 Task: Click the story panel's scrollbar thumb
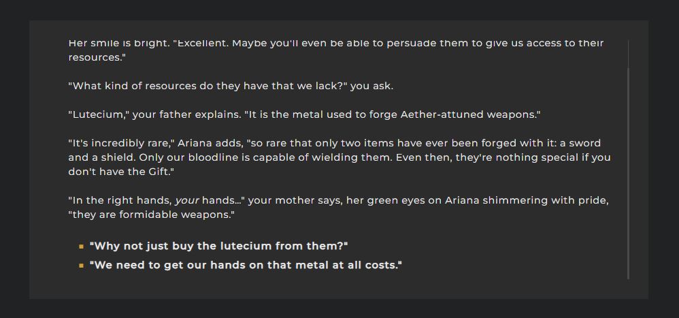coord(628,173)
